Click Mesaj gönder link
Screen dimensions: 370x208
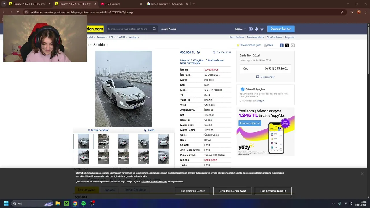265,77
